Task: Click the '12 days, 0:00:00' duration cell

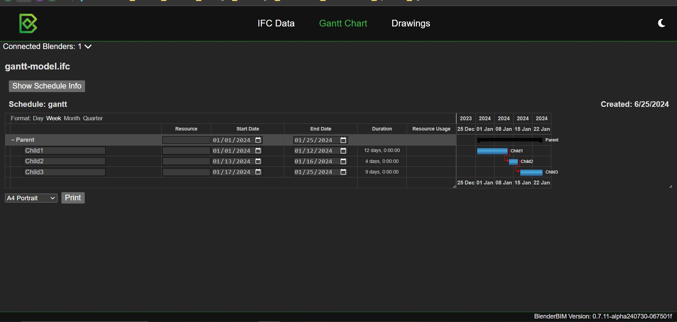Action: point(382,151)
